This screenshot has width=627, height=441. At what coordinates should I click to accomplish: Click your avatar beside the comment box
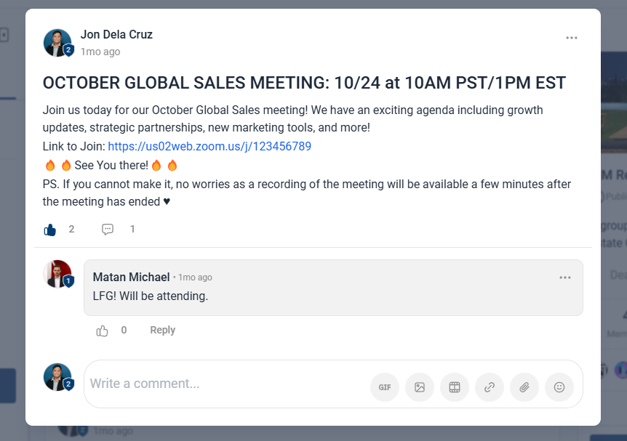[57, 377]
